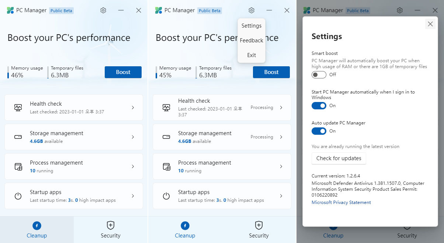
Task: Expand Health check chevron in middle window
Action: pyautogui.click(x=281, y=108)
